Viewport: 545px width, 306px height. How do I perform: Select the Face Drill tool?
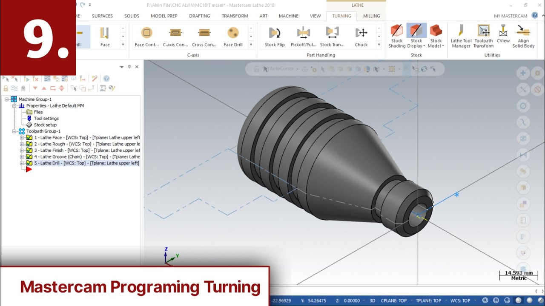pos(233,37)
